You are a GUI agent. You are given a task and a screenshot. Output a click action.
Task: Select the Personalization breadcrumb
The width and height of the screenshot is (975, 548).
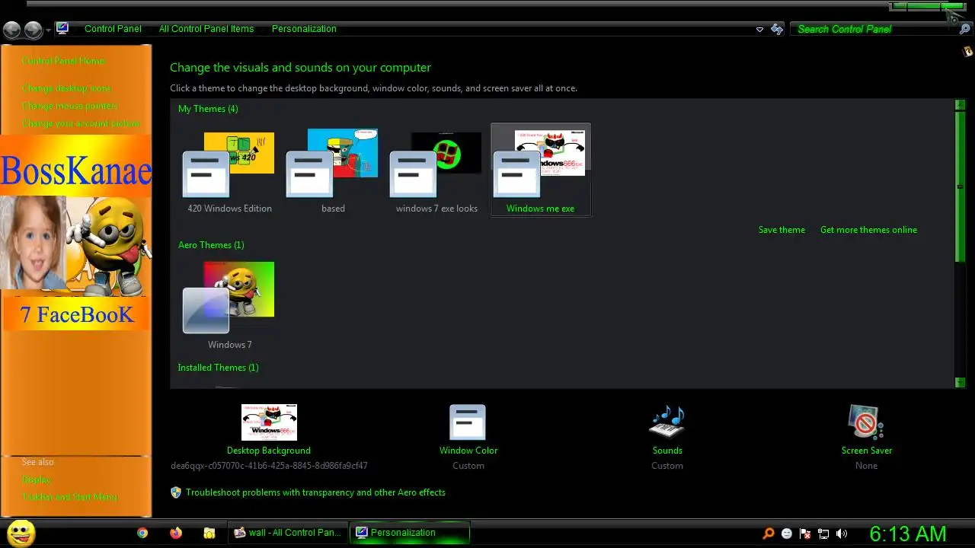point(304,29)
